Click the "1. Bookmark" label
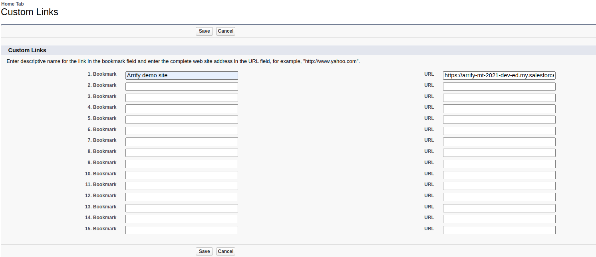The image size is (596, 257). [102, 74]
